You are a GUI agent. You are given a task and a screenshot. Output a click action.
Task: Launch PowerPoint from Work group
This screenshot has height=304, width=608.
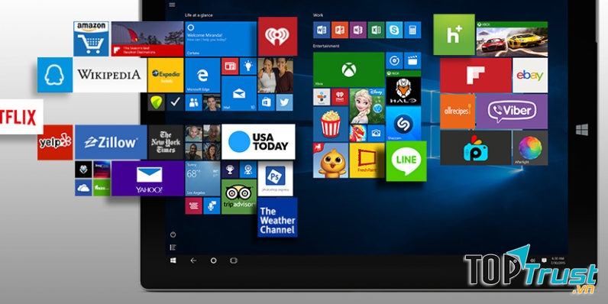pyautogui.click(x=340, y=30)
